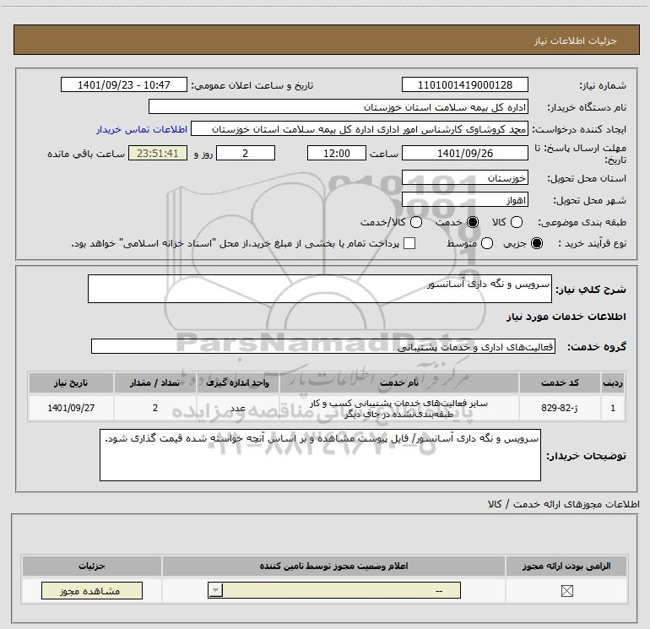Viewport: 650px width, 629px height.
Task: Click service code ژ-82-829 cell
Action: pyautogui.click(x=560, y=408)
